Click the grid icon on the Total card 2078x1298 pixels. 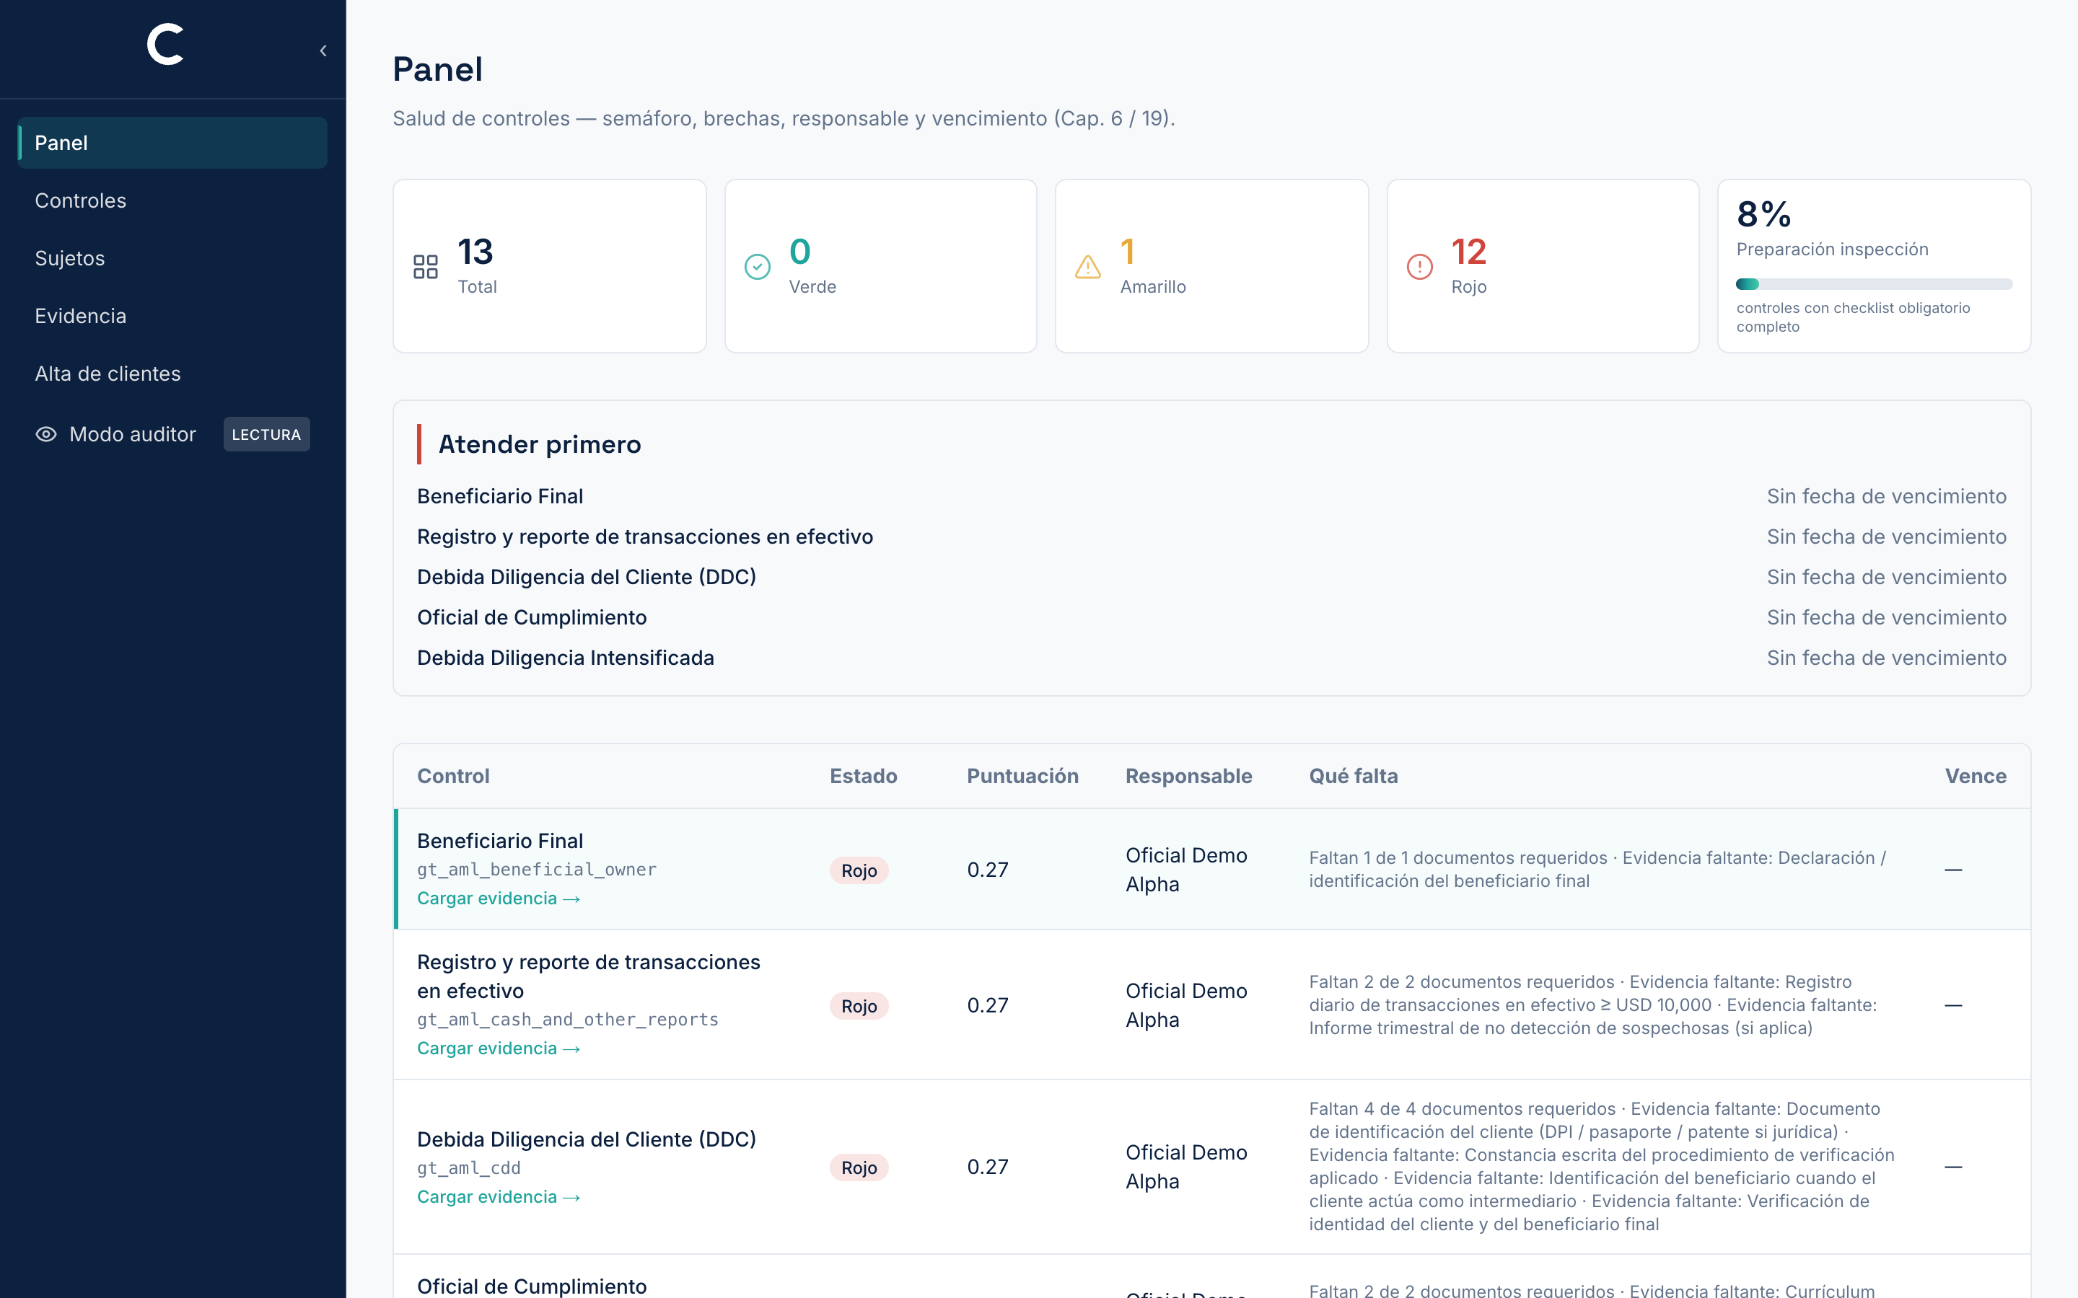tap(425, 266)
